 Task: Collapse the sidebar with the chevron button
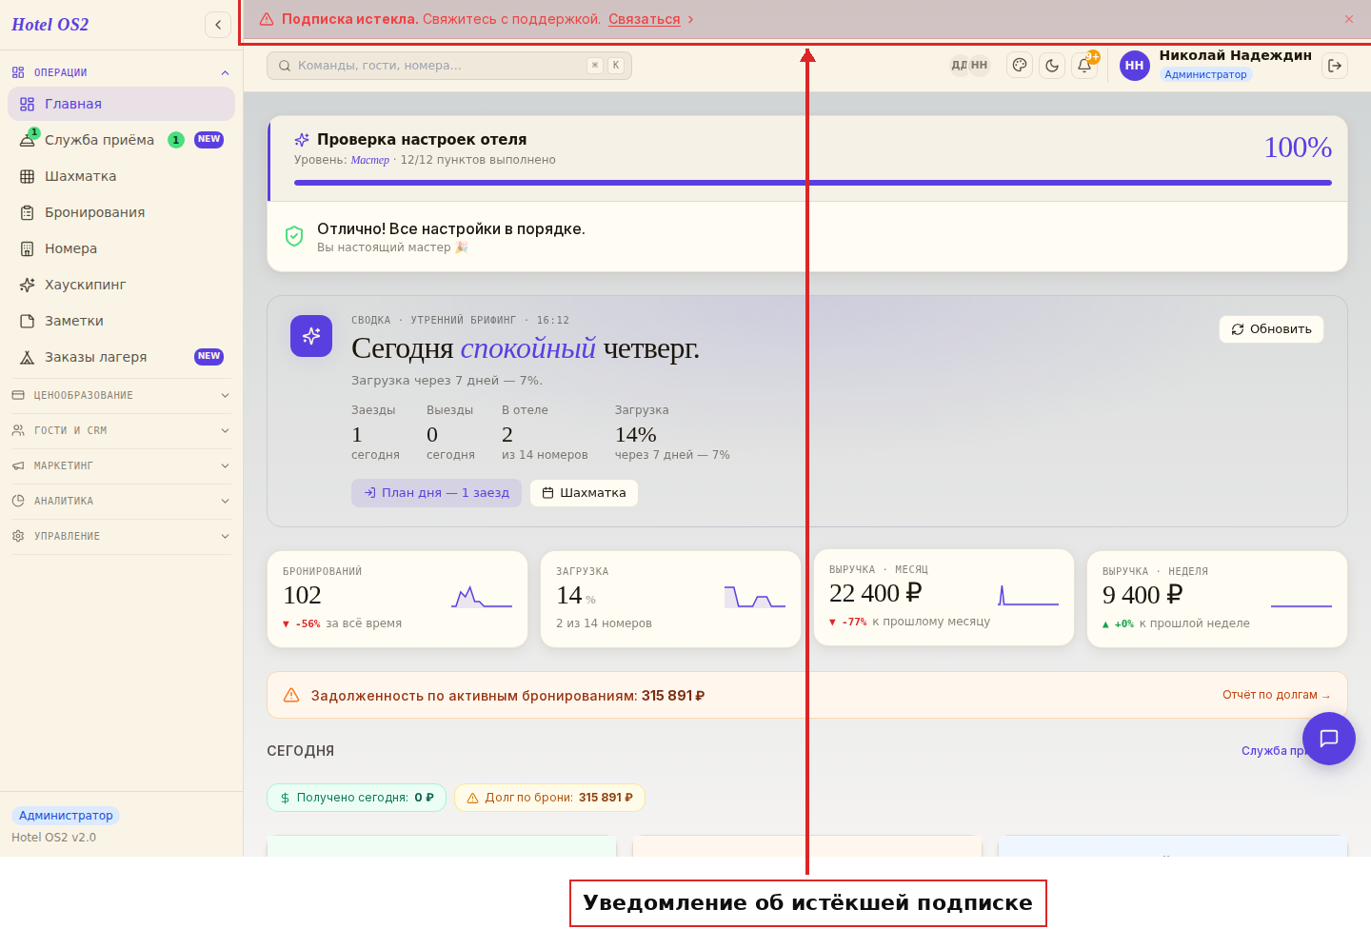pyautogui.click(x=218, y=25)
